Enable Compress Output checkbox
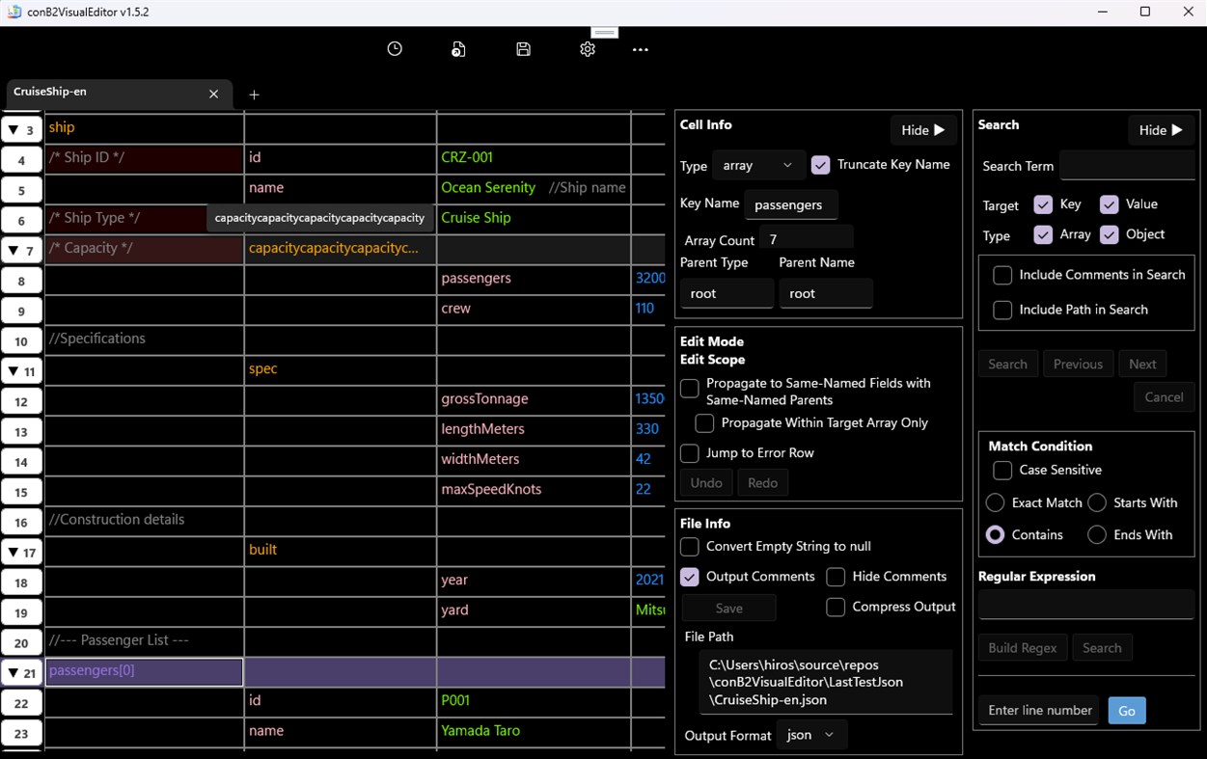1207x759 pixels. tap(836, 607)
